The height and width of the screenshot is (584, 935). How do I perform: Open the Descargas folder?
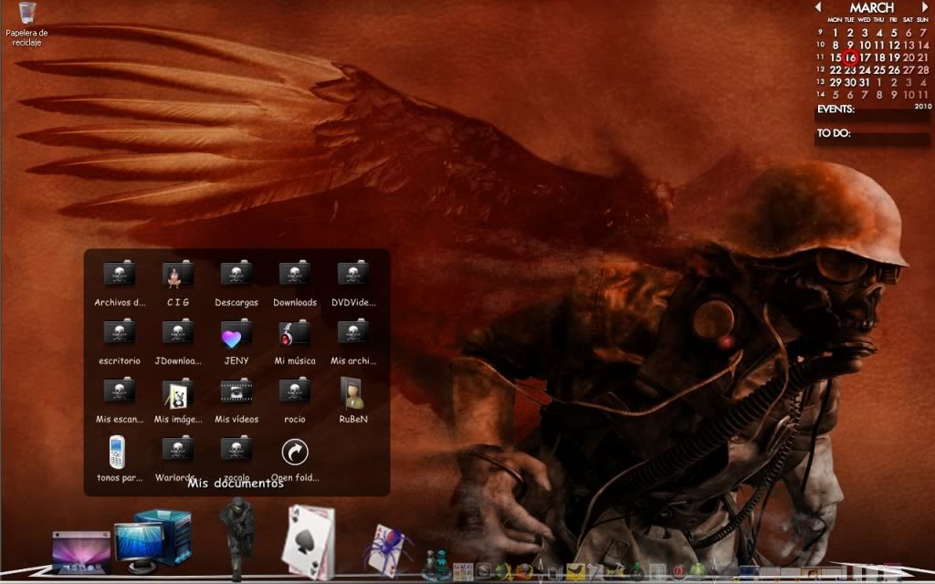[x=236, y=284]
